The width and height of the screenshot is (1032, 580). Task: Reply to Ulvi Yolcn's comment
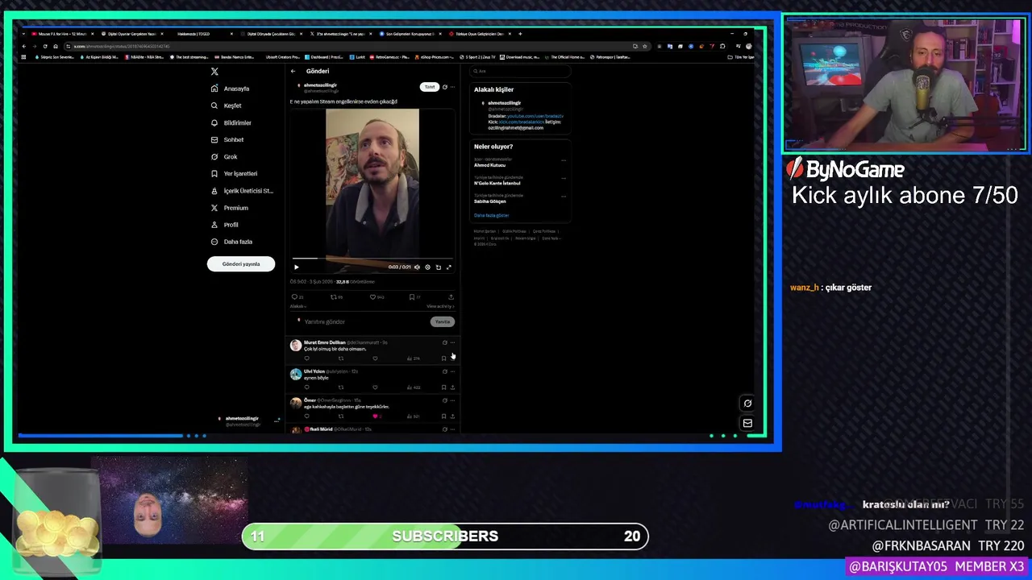click(307, 387)
